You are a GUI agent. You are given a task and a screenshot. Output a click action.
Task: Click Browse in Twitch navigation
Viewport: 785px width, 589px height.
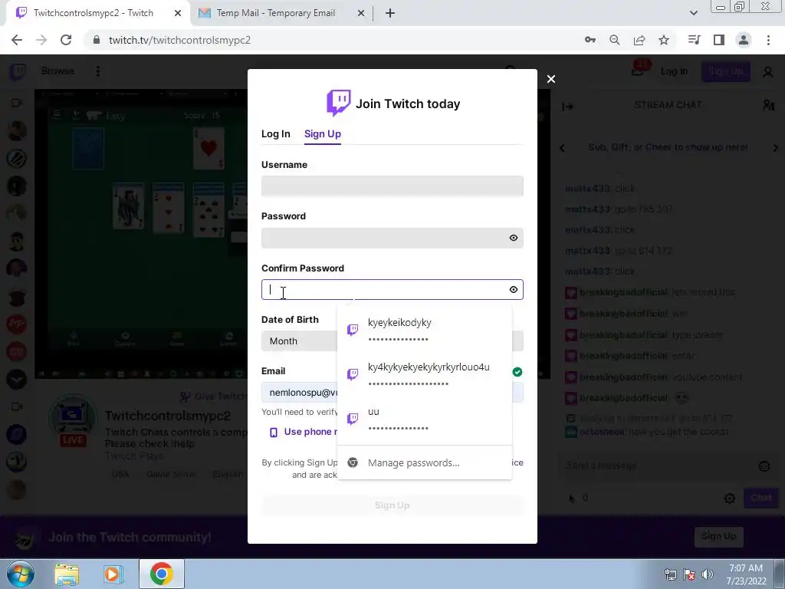(x=57, y=71)
